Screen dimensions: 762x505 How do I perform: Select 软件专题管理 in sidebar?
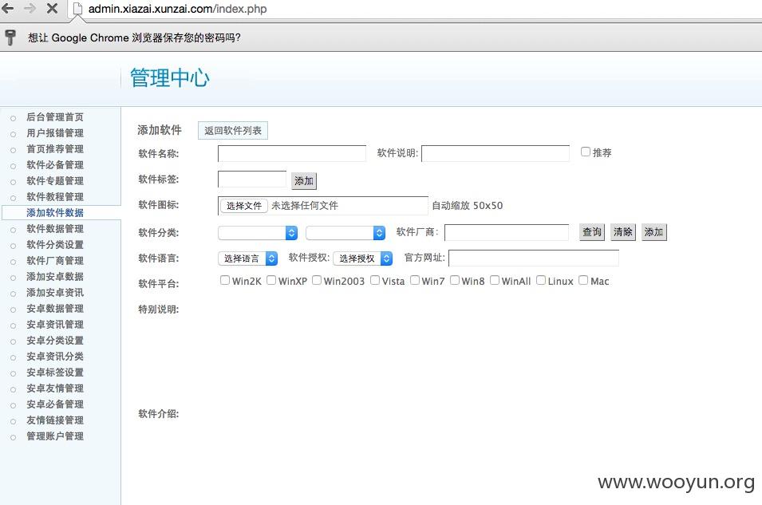[x=55, y=181]
